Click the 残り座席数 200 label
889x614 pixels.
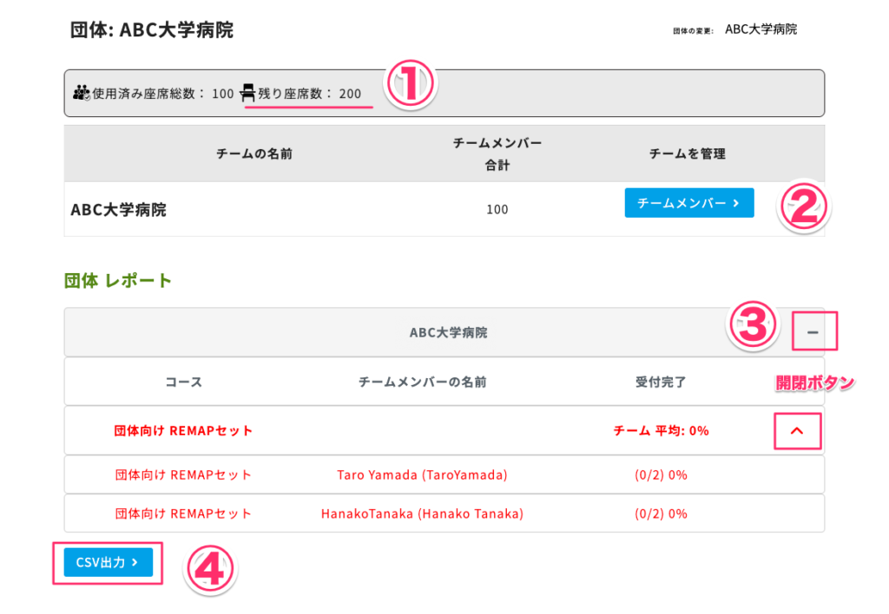pyautogui.click(x=310, y=94)
